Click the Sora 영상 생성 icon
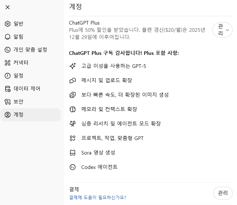Screen dimensions: 237x205 (x=73, y=153)
